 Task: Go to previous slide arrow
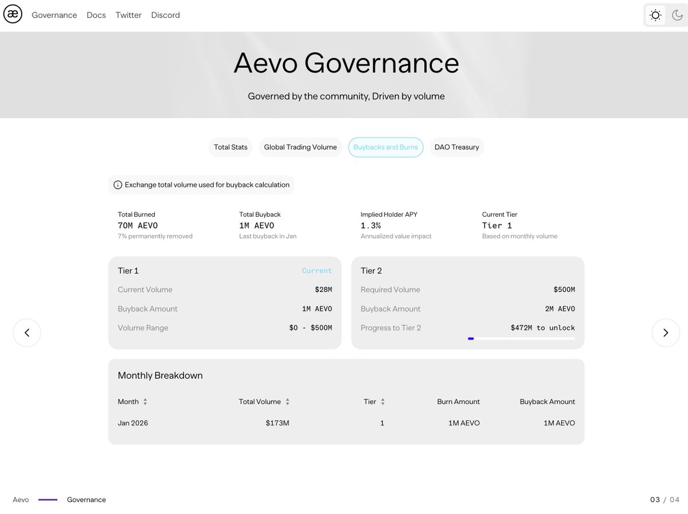click(x=27, y=333)
